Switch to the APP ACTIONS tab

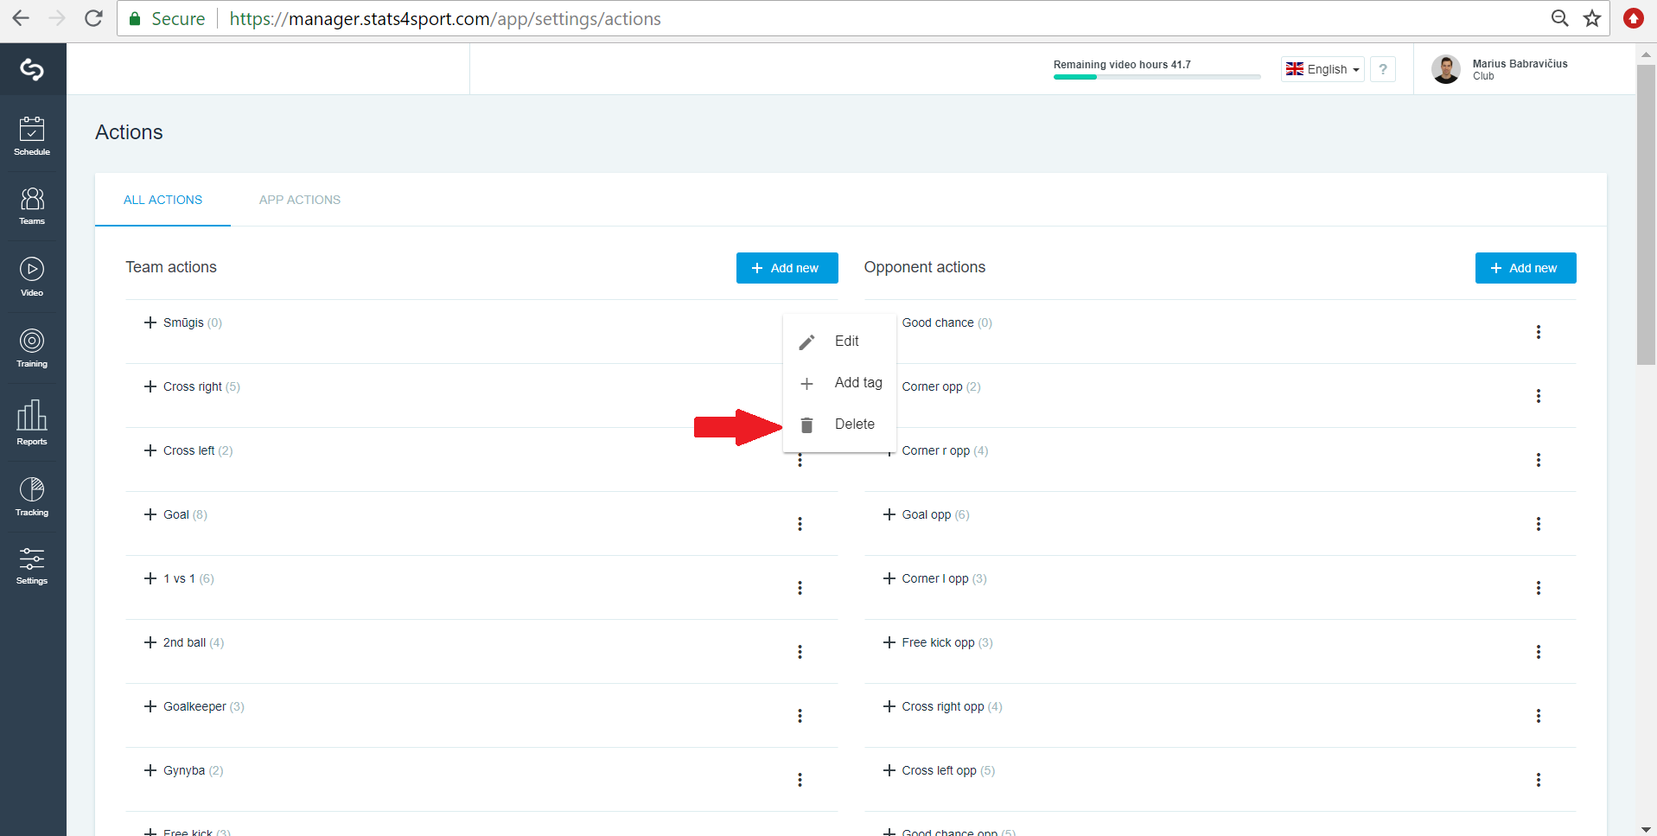(300, 200)
